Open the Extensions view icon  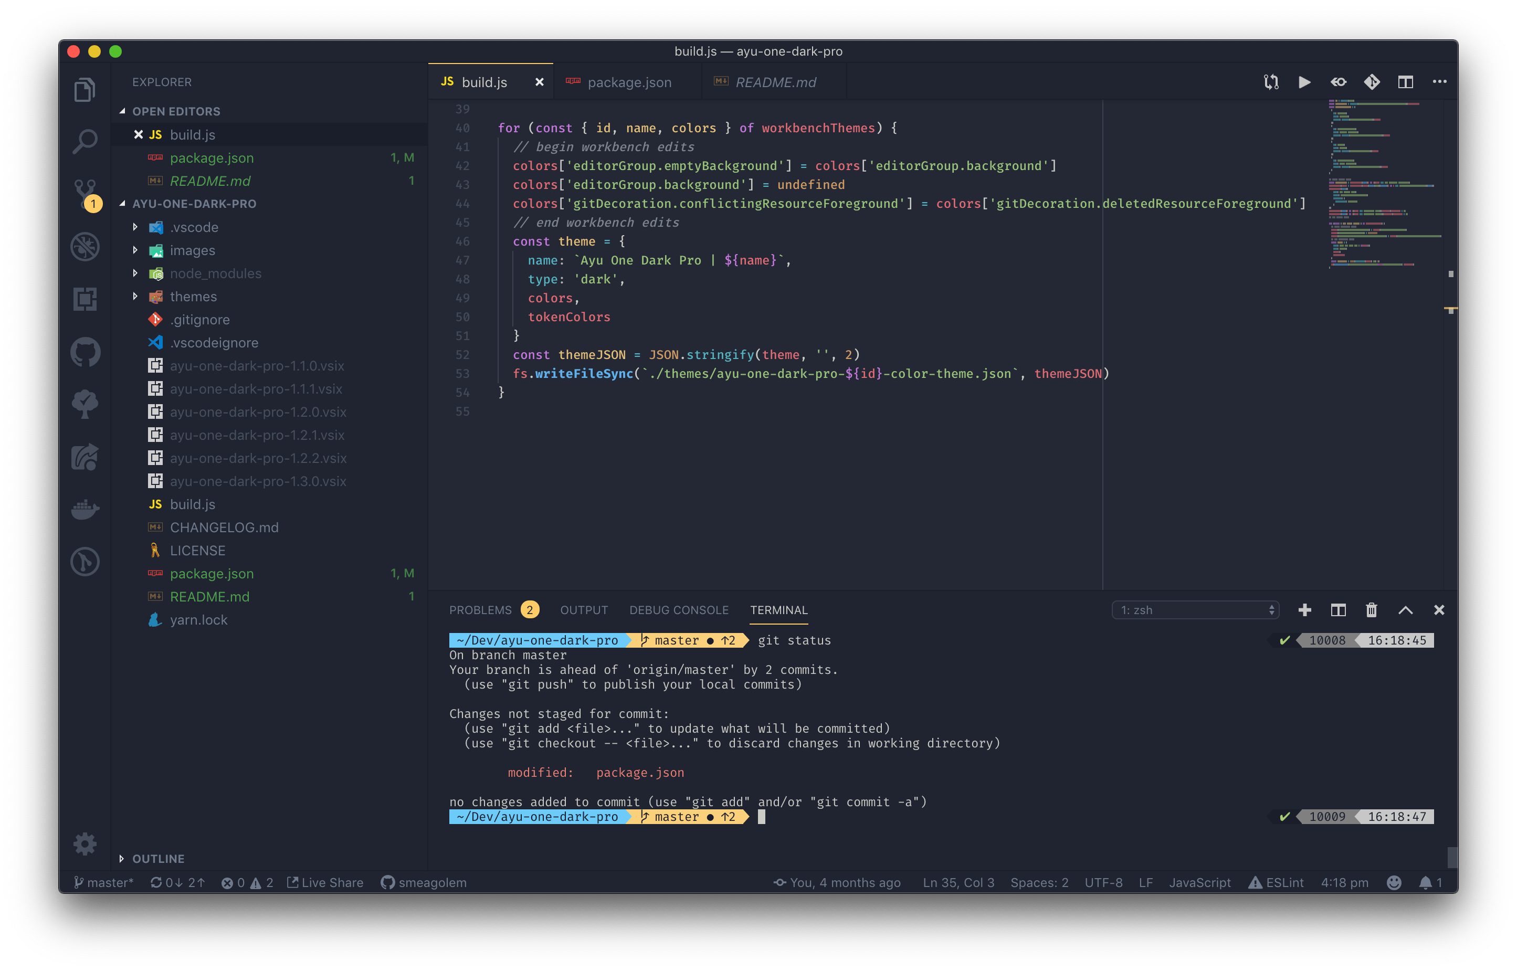(x=85, y=298)
